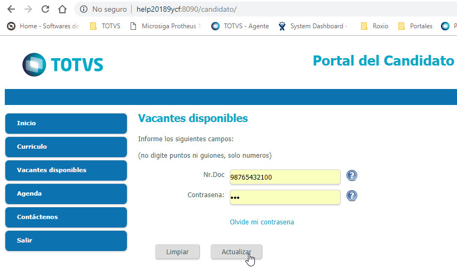Click the Olvide mi contrasena link
The width and height of the screenshot is (457, 275).
(262, 222)
